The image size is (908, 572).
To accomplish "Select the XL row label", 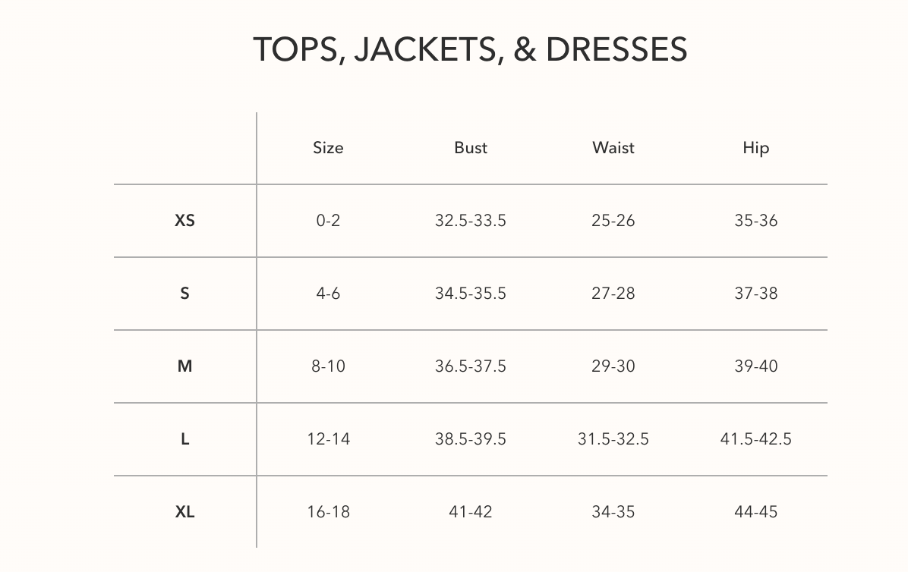I will click(184, 512).
